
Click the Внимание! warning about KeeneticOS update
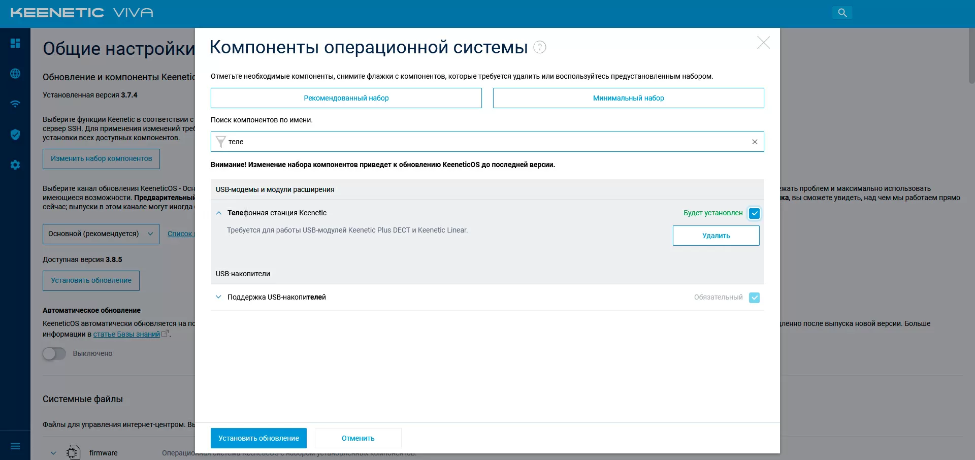click(383, 165)
